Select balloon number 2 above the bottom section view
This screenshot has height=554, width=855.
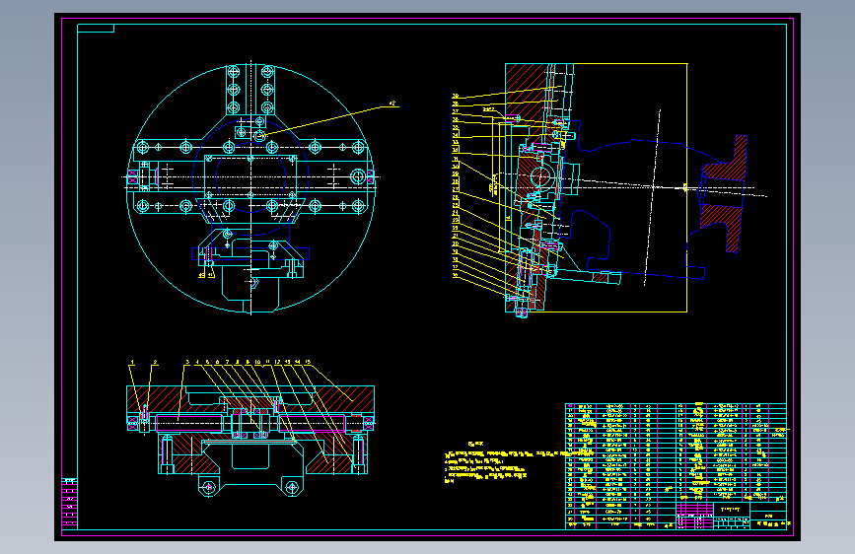tap(155, 362)
